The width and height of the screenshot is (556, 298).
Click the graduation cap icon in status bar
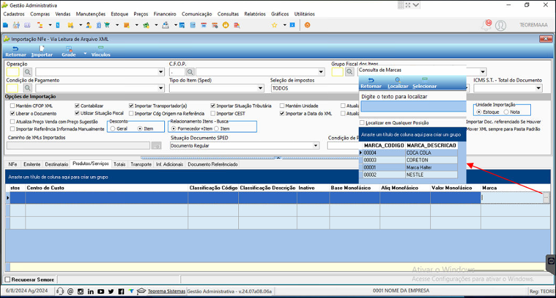(x=141, y=291)
